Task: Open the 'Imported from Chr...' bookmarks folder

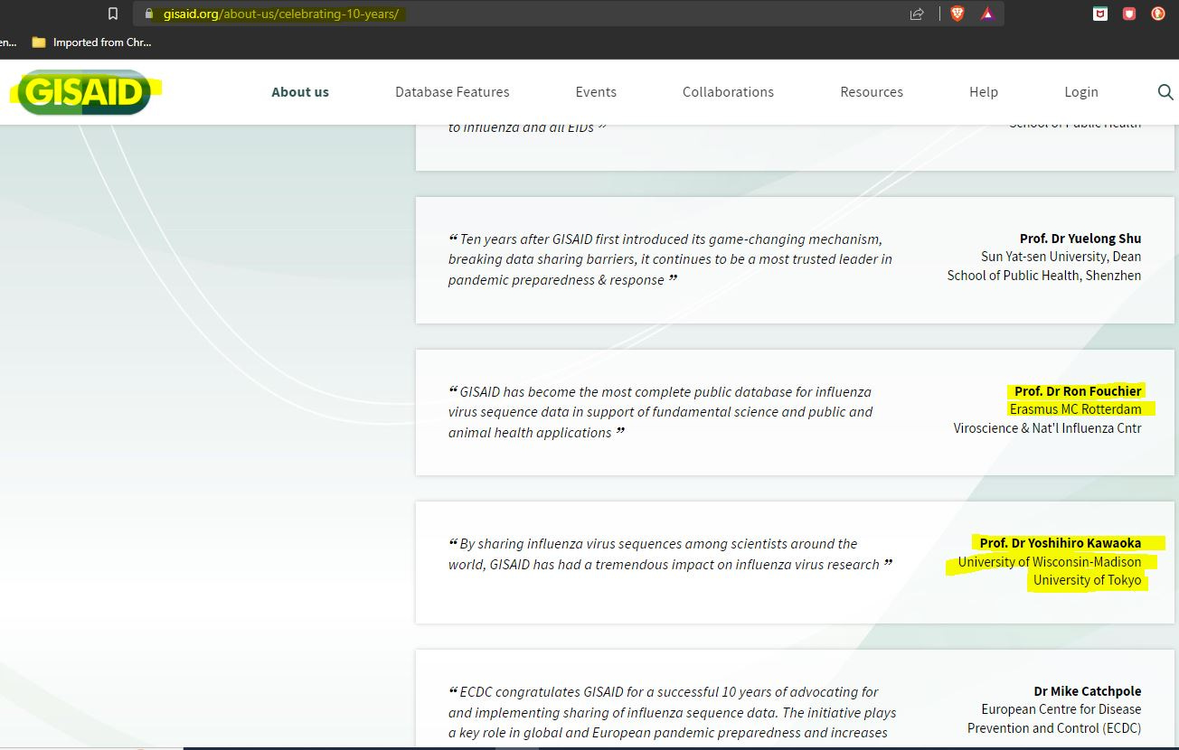Action: 91,42
